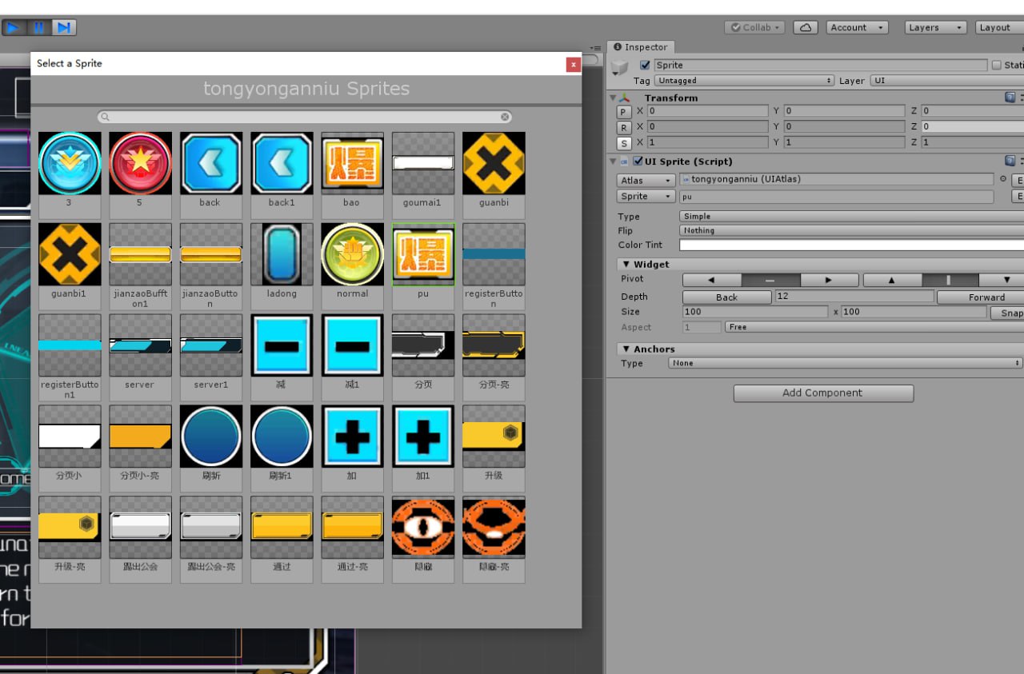
Task: Click the Step frame button
Action: pyautogui.click(x=63, y=27)
